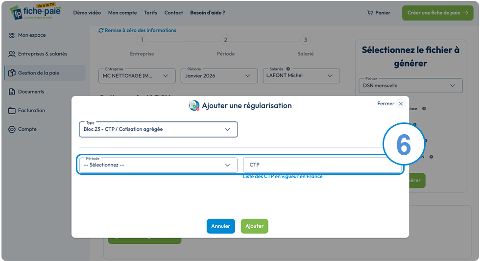Close the dialog with the X icon

click(401, 104)
